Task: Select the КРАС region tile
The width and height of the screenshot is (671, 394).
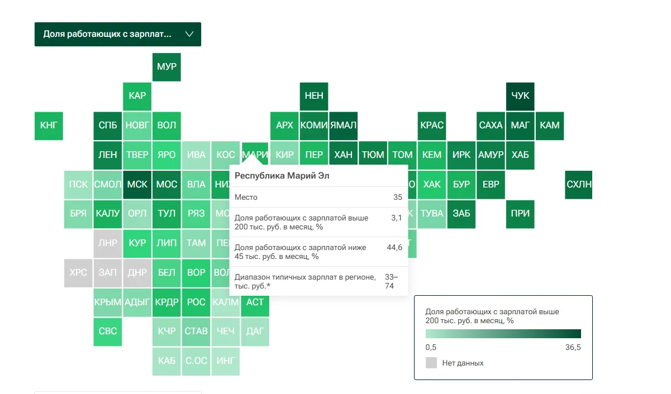Action: (432, 126)
